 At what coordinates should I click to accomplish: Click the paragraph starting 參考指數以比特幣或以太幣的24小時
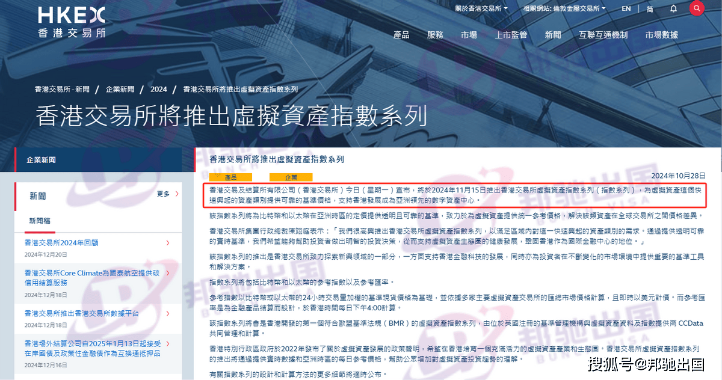click(x=457, y=302)
